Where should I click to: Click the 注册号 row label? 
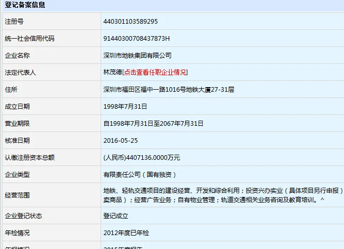14,22
